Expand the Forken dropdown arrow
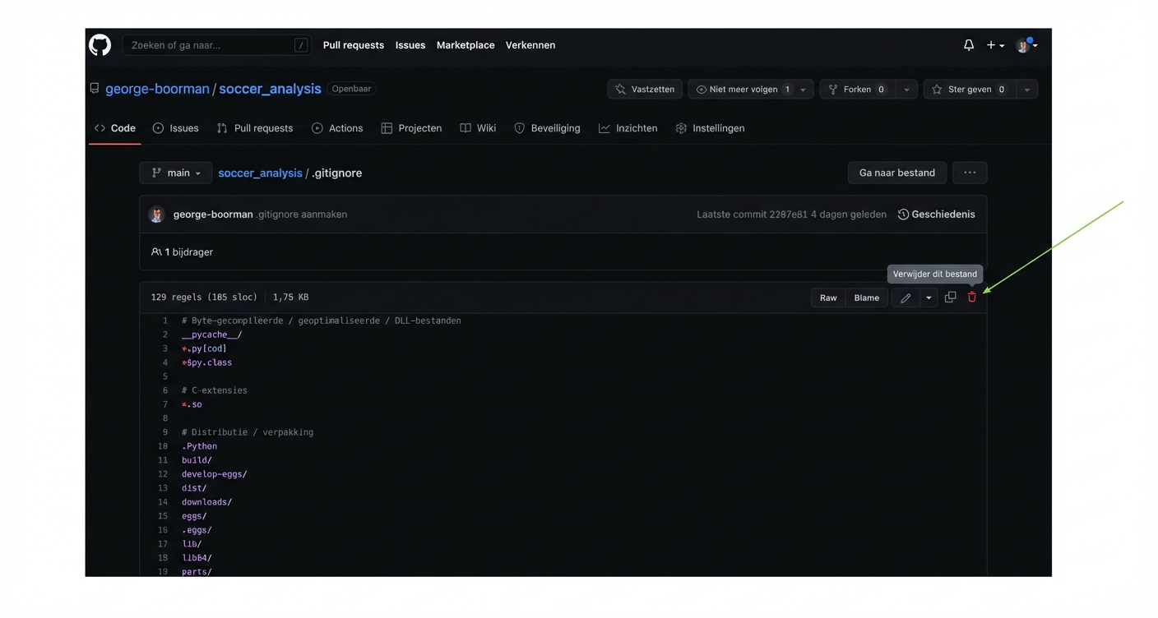Image resolution: width=1158 pixels, height=618 pixels. pos(906,90)
